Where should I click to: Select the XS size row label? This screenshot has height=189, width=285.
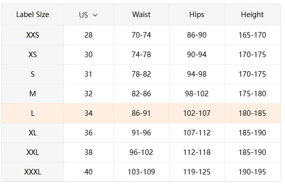pyautogui.click(x=32, y=55)
